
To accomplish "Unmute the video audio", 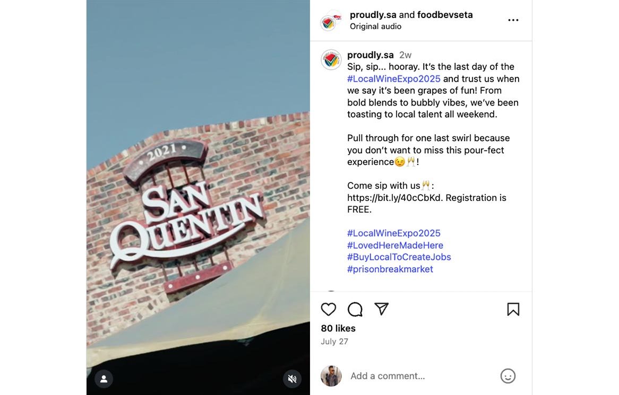I will tap(292, 379).
